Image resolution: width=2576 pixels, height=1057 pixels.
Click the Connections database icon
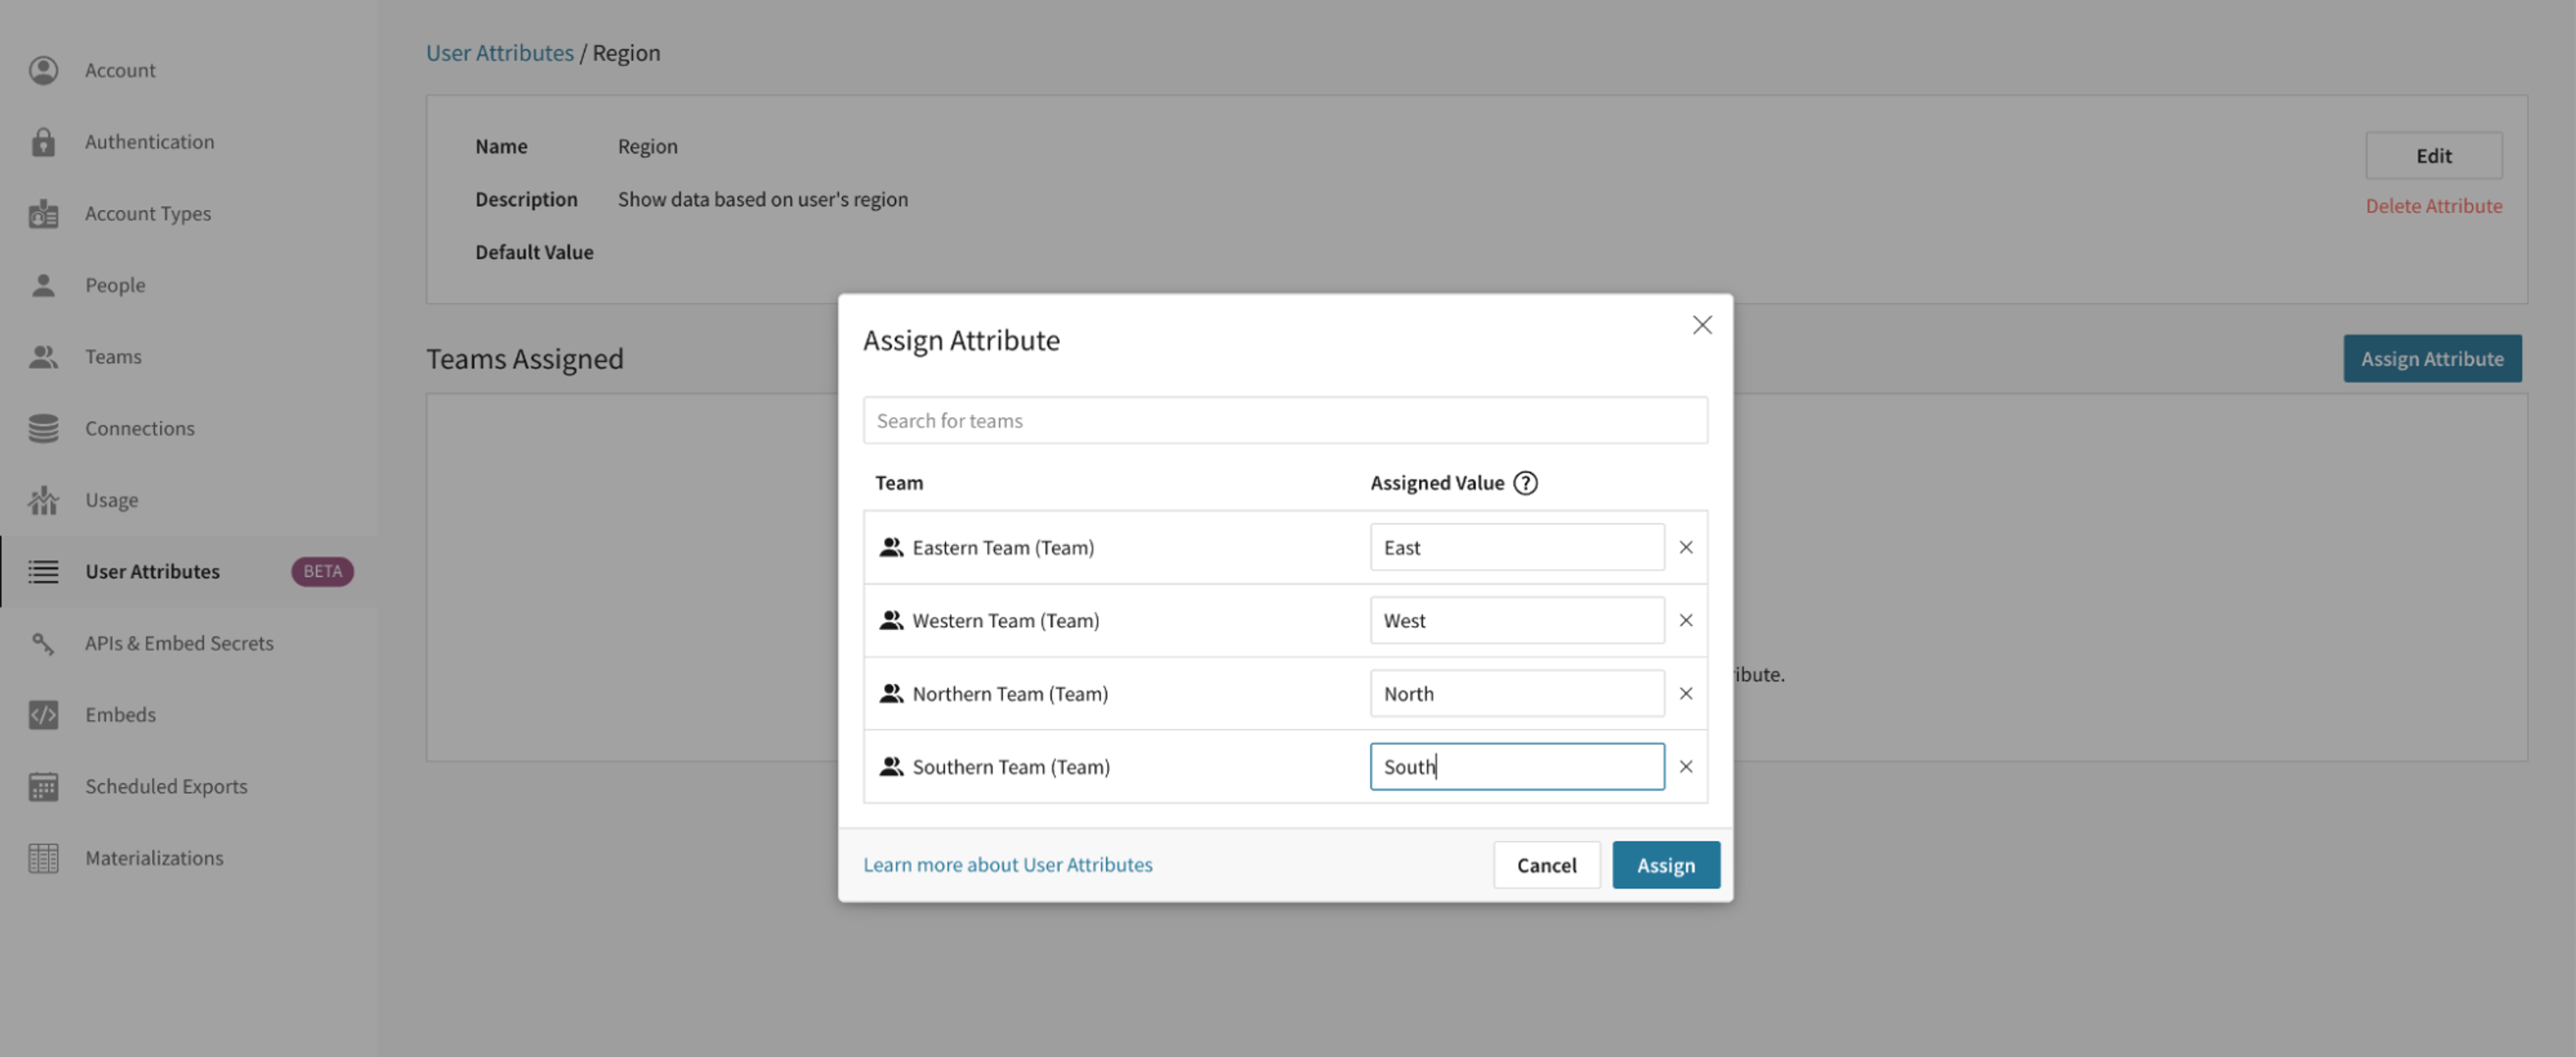click(x=43, y=428)
